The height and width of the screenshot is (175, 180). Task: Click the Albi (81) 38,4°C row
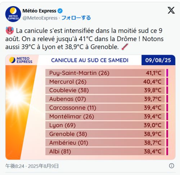[105, 151]
